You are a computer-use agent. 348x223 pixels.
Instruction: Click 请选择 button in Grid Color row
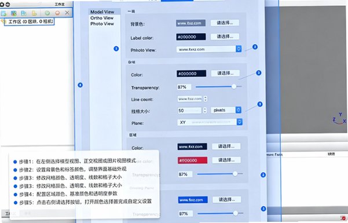click(x=225, y=73)
